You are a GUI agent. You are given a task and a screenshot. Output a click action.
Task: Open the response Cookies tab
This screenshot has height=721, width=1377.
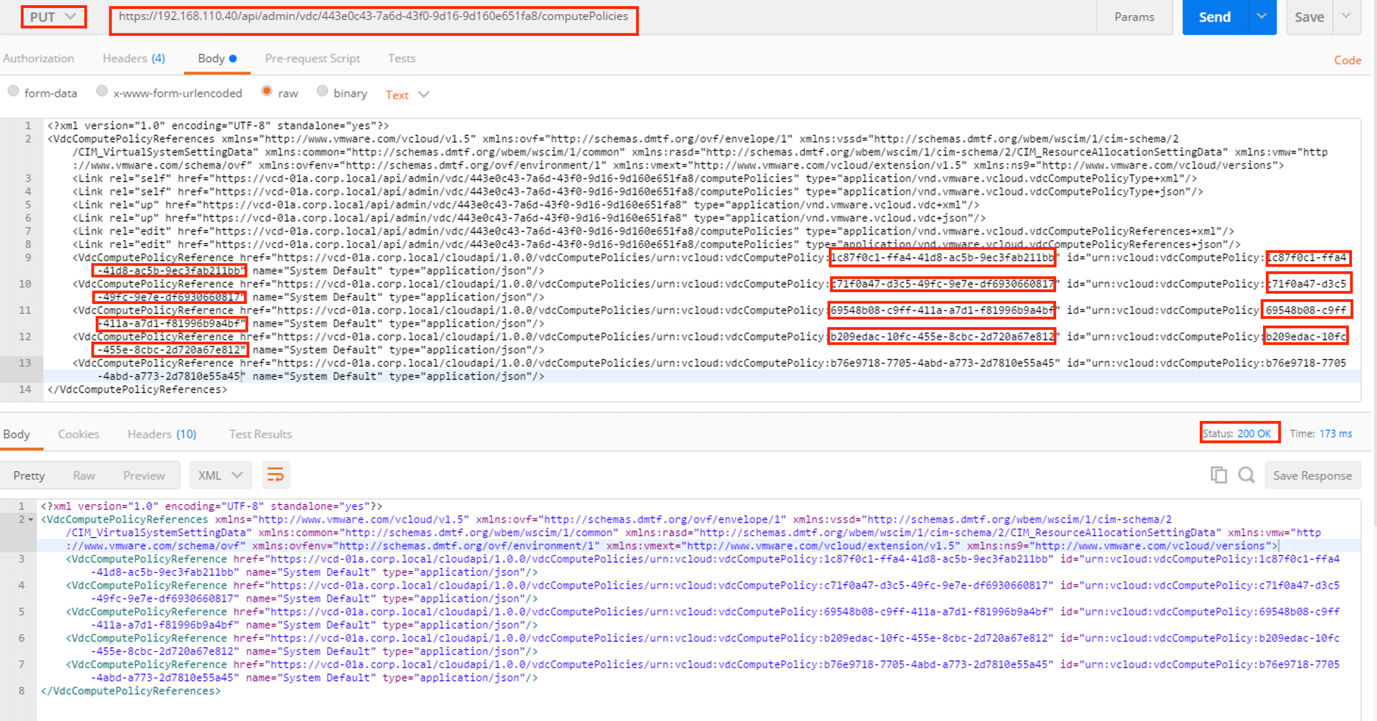tap(79, 434)
